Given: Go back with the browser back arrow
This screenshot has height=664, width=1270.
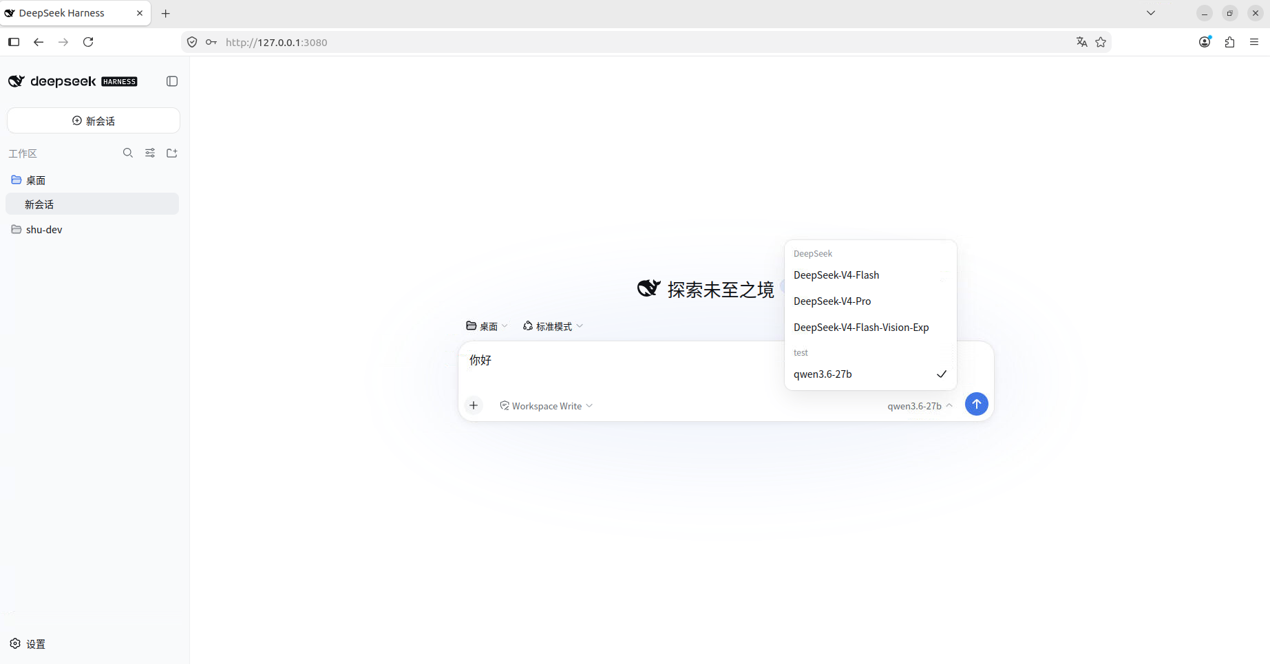Looking at the screenshot, I should point(39,42).
